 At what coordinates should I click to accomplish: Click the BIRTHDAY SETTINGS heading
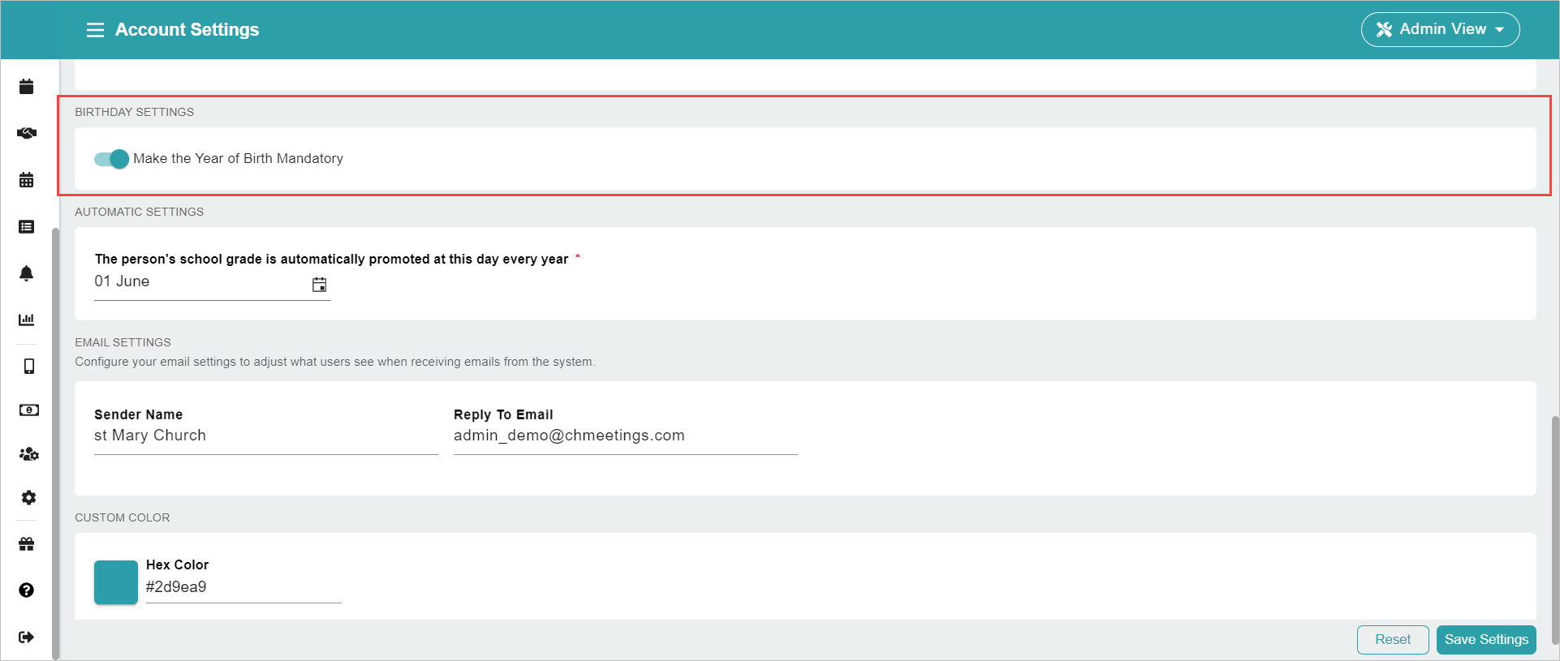[135, 113]
